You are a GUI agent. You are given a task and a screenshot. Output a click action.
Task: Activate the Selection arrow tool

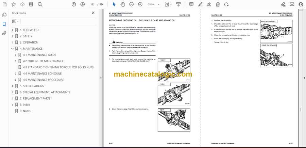coord(114,4)
